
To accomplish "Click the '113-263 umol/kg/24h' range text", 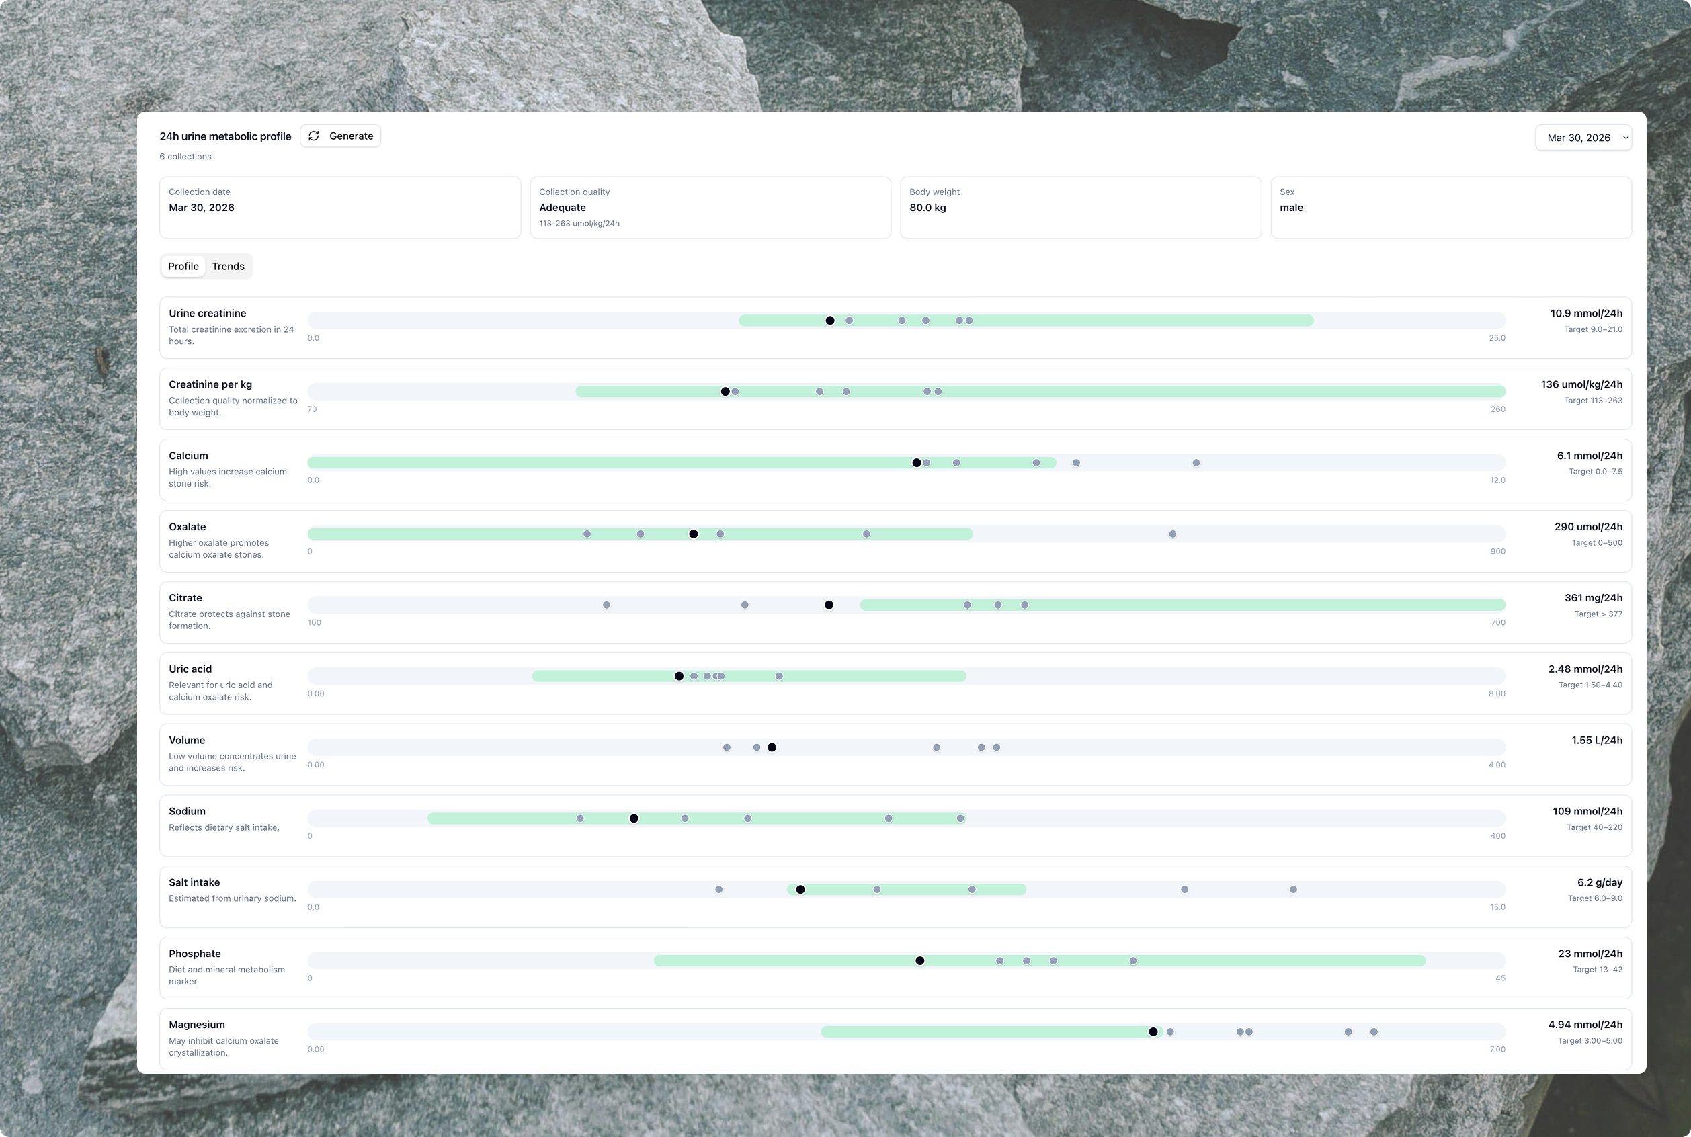I will [x=579, y=223].
